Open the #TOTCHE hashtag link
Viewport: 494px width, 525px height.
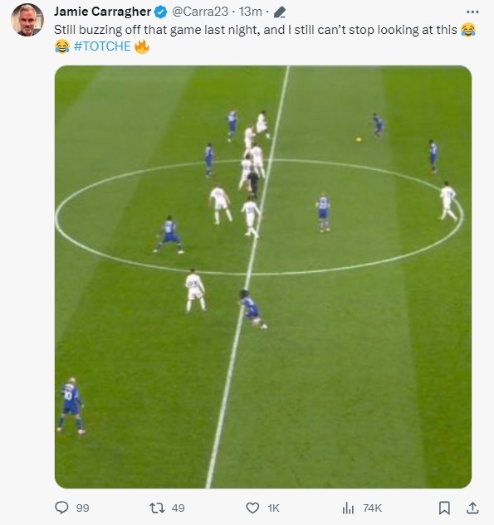tap(102, 46)
